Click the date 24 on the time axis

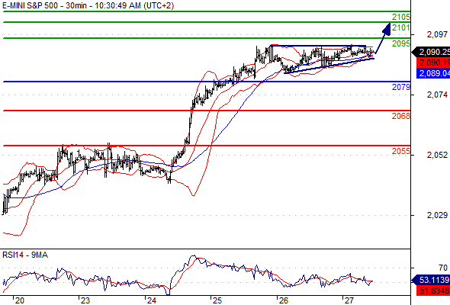(x=151, y=300)
